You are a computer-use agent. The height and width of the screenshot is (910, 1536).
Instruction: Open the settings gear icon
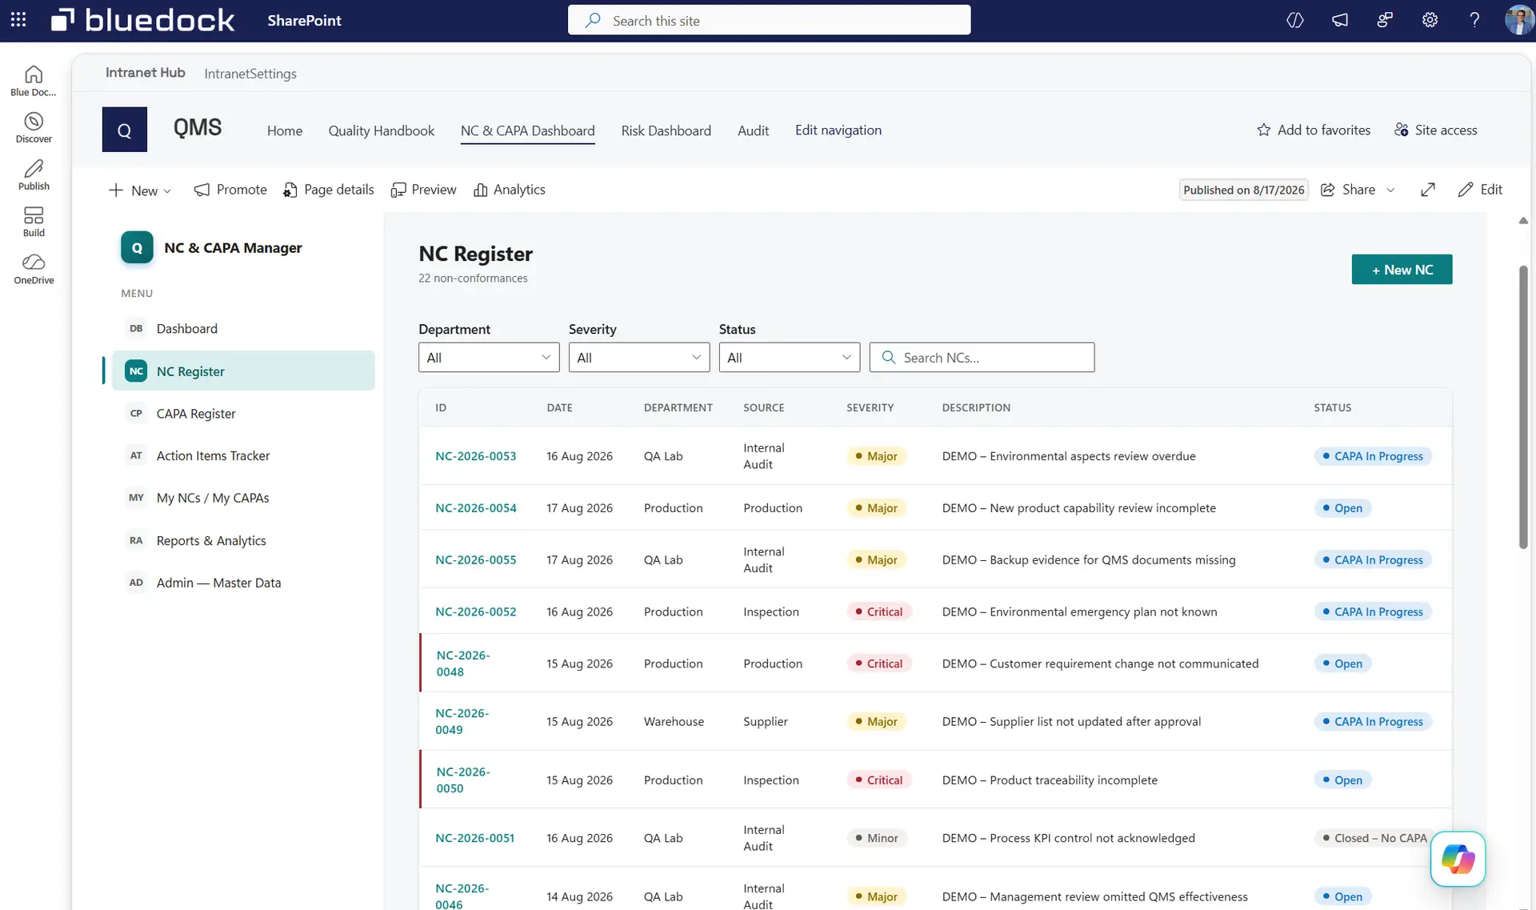[1430, 20]
